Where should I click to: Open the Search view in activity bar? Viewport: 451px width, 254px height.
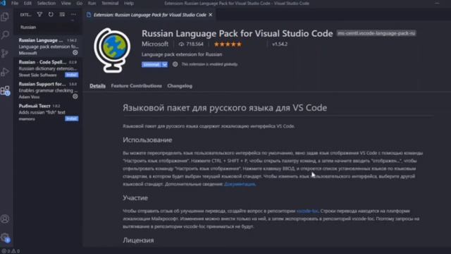(5, 35)
